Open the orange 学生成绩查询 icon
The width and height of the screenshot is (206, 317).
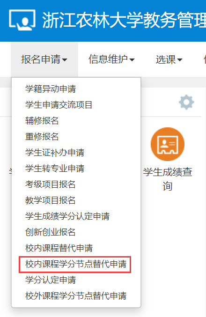tap(168, 144)
